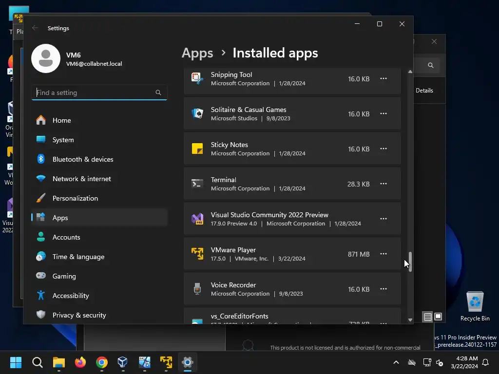Open VMware Player from the taskbar
This screenshot has height=374, width=499.
pyautogui.click(x=166, y=362)
